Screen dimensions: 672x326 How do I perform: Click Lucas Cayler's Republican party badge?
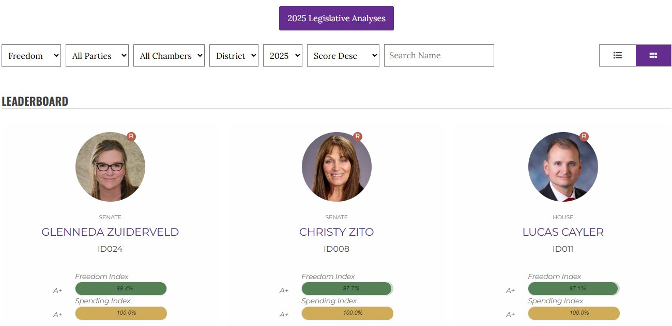tap(584, 137)
